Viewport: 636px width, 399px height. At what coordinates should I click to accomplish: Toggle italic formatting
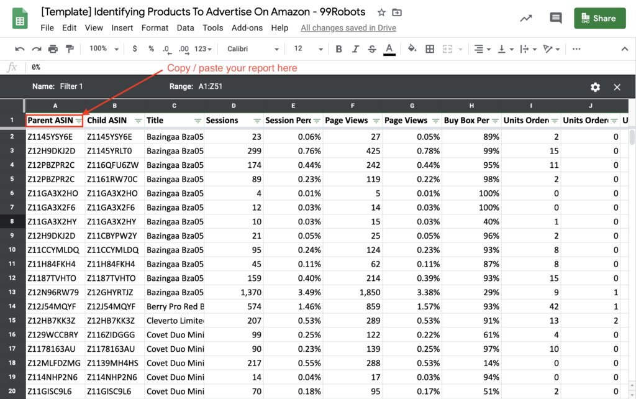pos(355,49)
